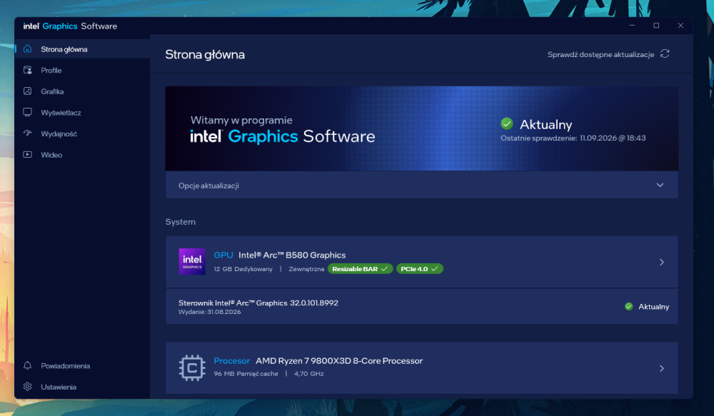The width and height of the screenshot is (714, 416).
Task: Click the green check icon beside the large Aktualny heading
Action: (x=507, y=123)
